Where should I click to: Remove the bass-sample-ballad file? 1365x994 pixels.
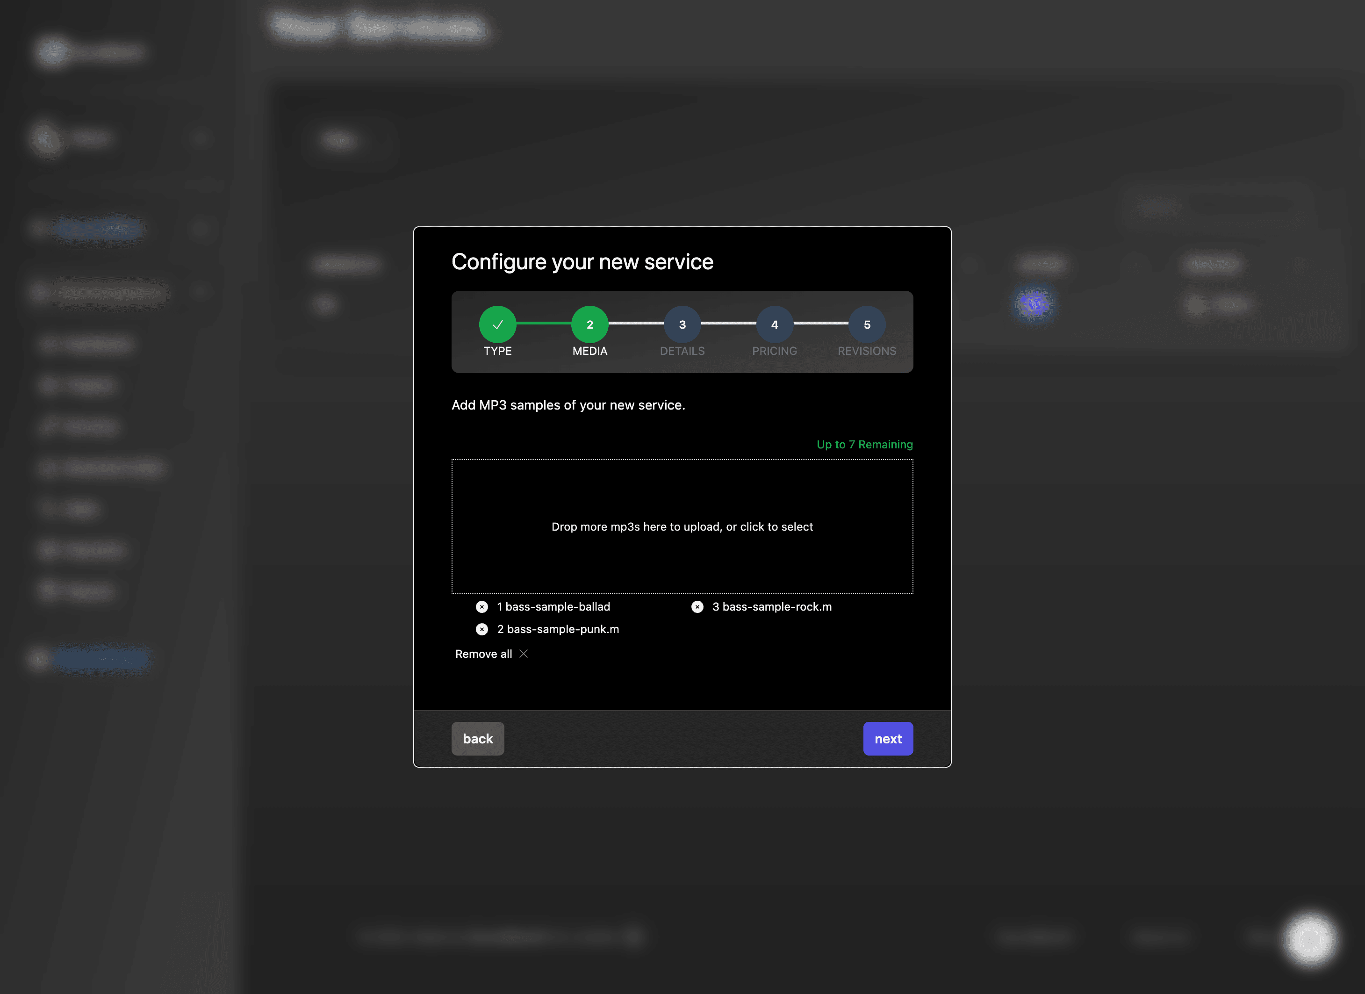[481, 607]
